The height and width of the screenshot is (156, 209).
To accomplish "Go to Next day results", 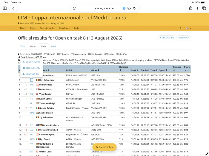I will pyautogui.click(x=184, y=38).
